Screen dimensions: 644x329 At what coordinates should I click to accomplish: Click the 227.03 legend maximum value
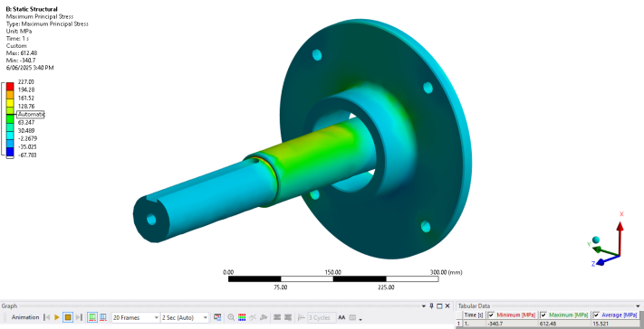(26, 82)
